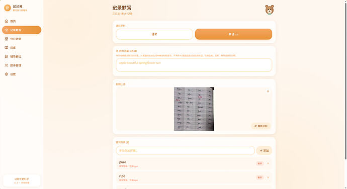Open the 首页 home icon in sidebar
347x189 pixels.
(7, 21)
